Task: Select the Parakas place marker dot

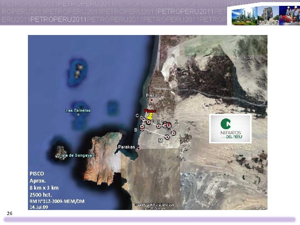Action: pos(138,148)
